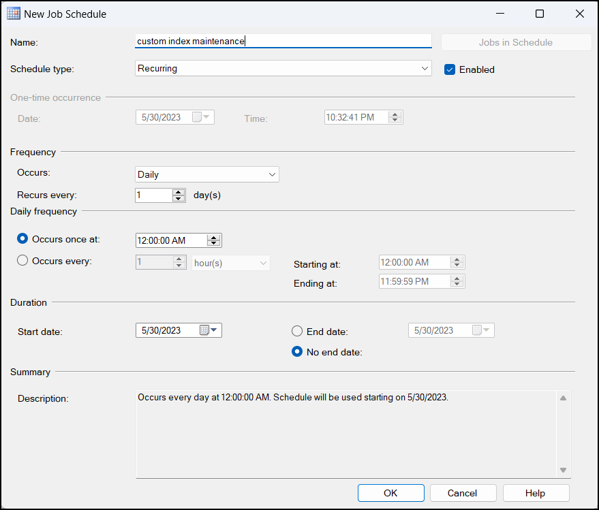The width and height of the screenshot is (599, 510).
Task: Open the Occurs frequency dropdown
Action: coord(273,174)
